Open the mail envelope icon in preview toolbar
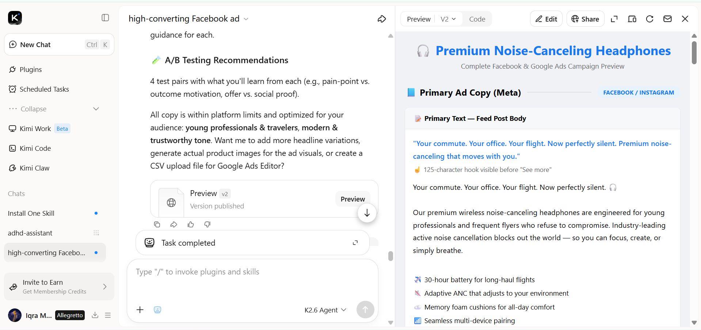Image resolution: width=701 pixels, height=330 pixels. coord(667,19)
